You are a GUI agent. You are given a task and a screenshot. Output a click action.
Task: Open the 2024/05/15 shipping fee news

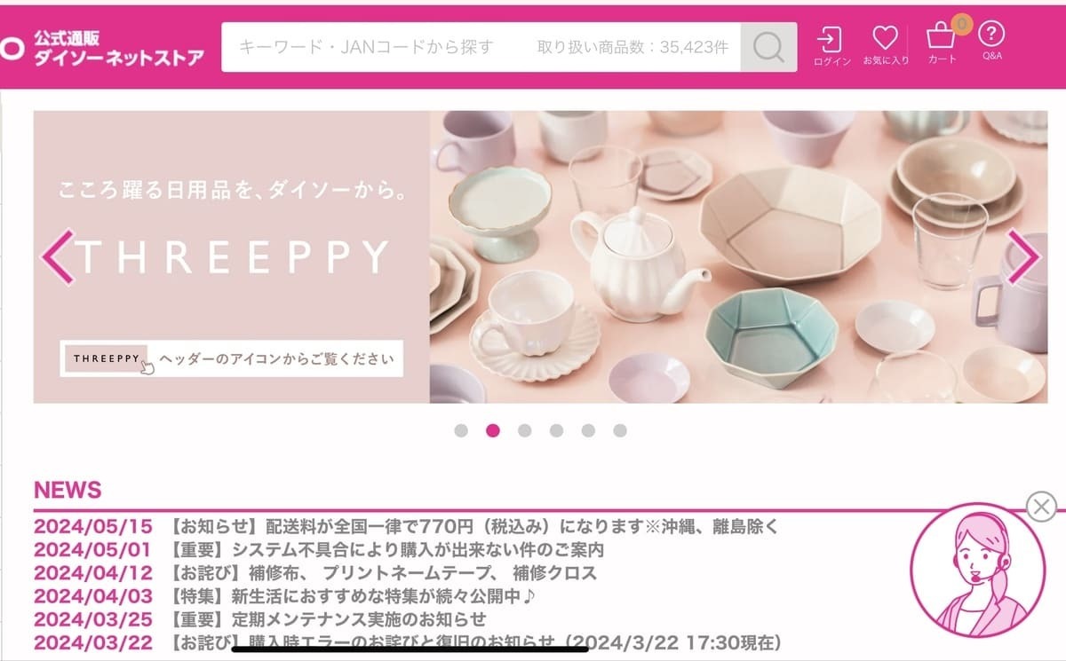click(x=406, y=526)
